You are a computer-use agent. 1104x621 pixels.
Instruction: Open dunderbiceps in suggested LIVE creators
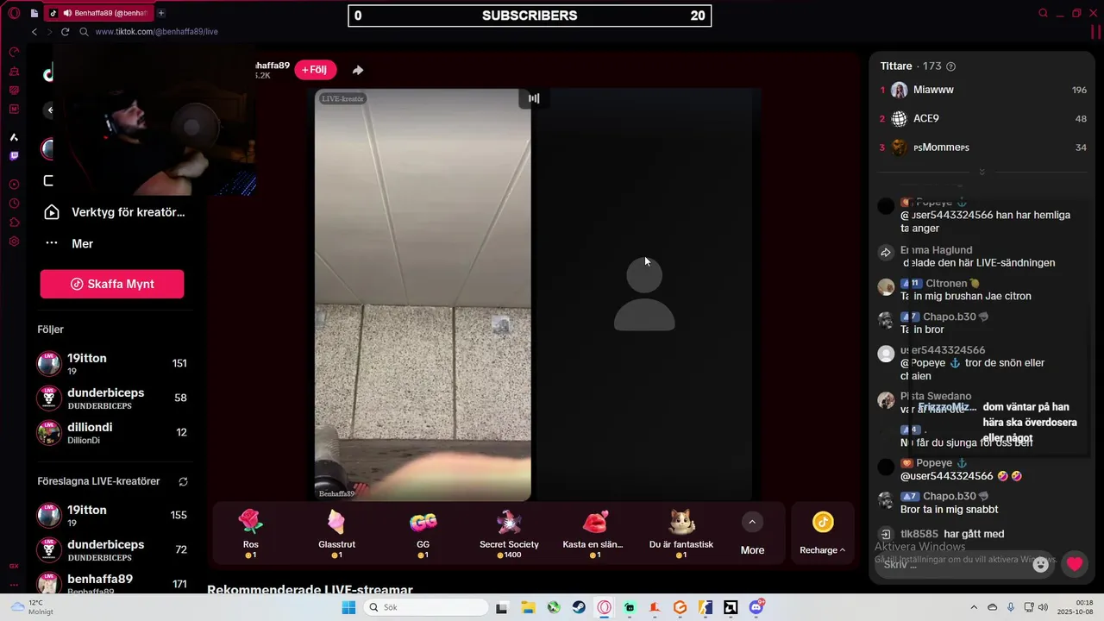[112, 549]
